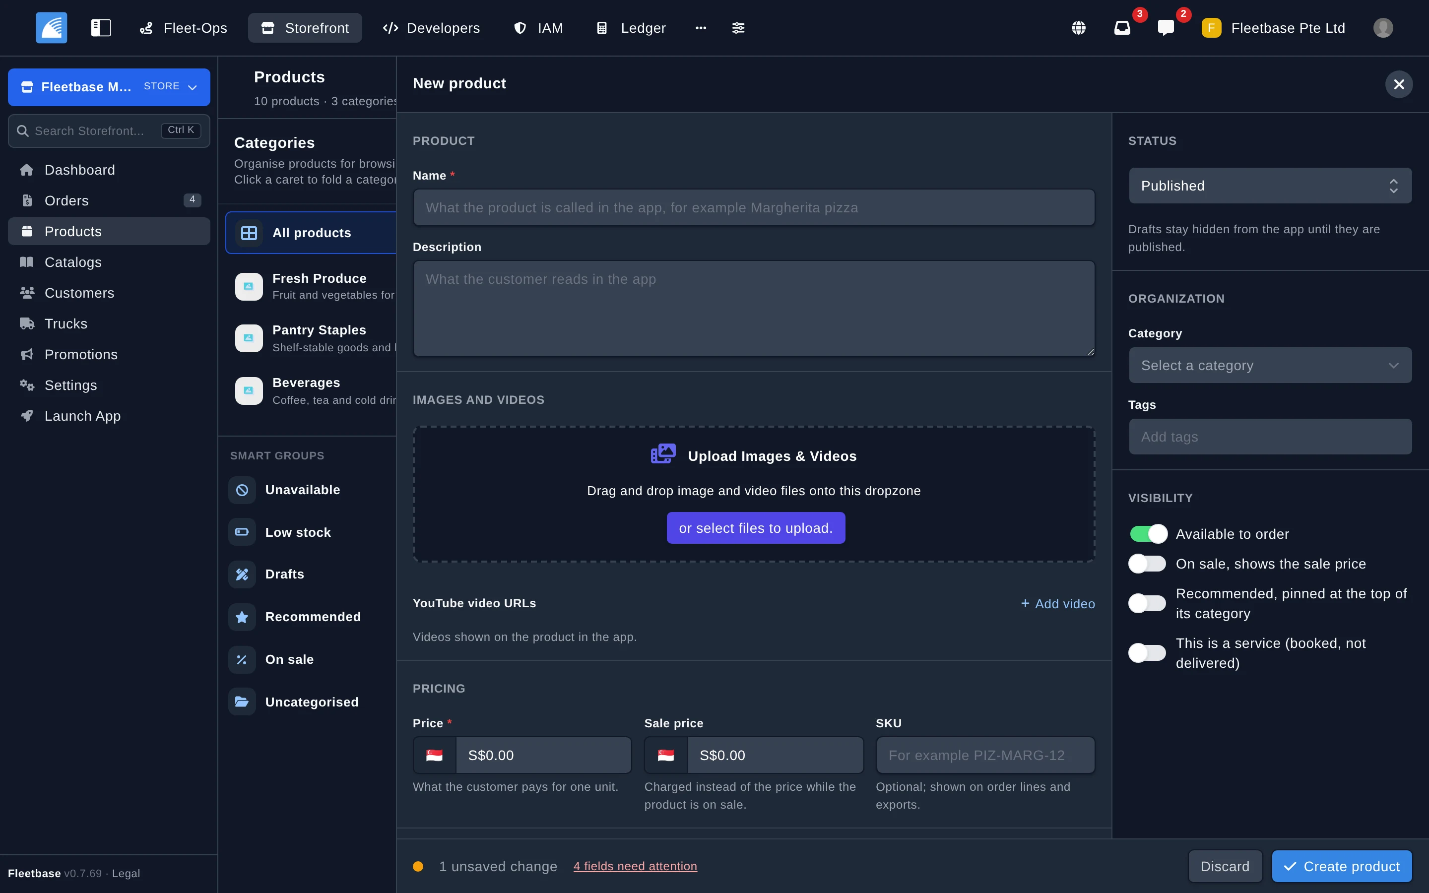The width and height of the screenshot is (1429, 893).
Task: Open the chat messages icon
Action: [1166, 28]
